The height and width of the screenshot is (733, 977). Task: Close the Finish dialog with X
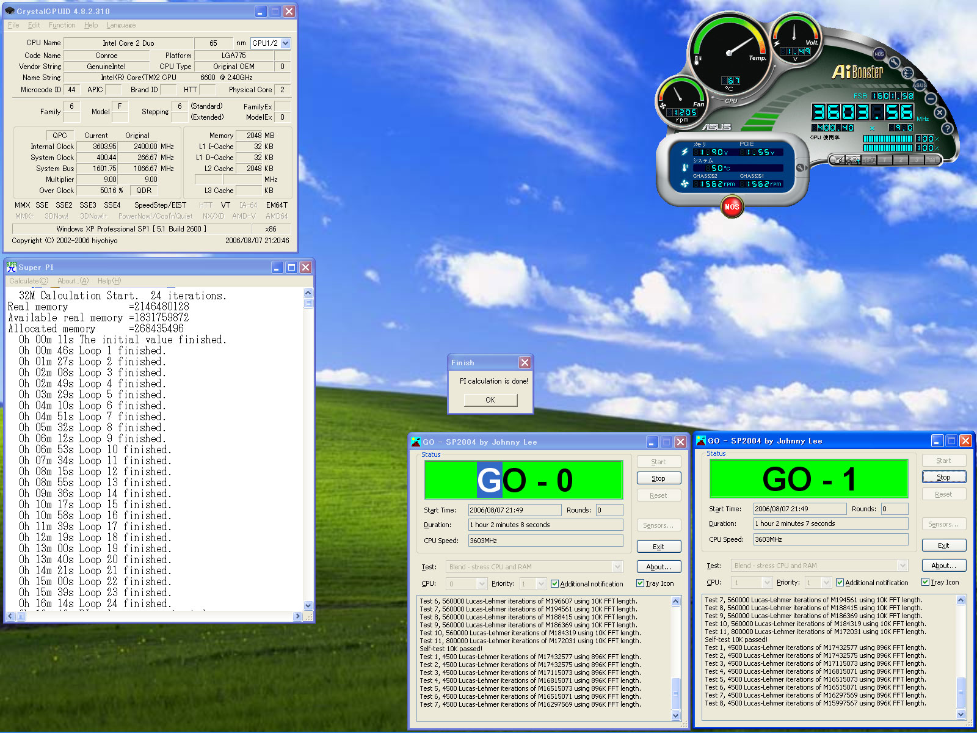[x=525, y=362]
